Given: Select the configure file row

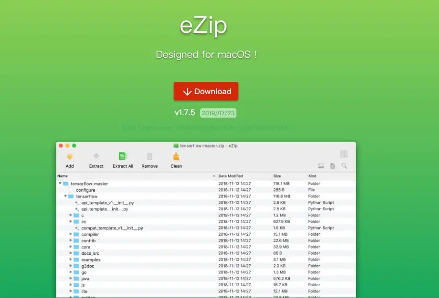Looking at the screenshot, I should click(x=206, y=190).
